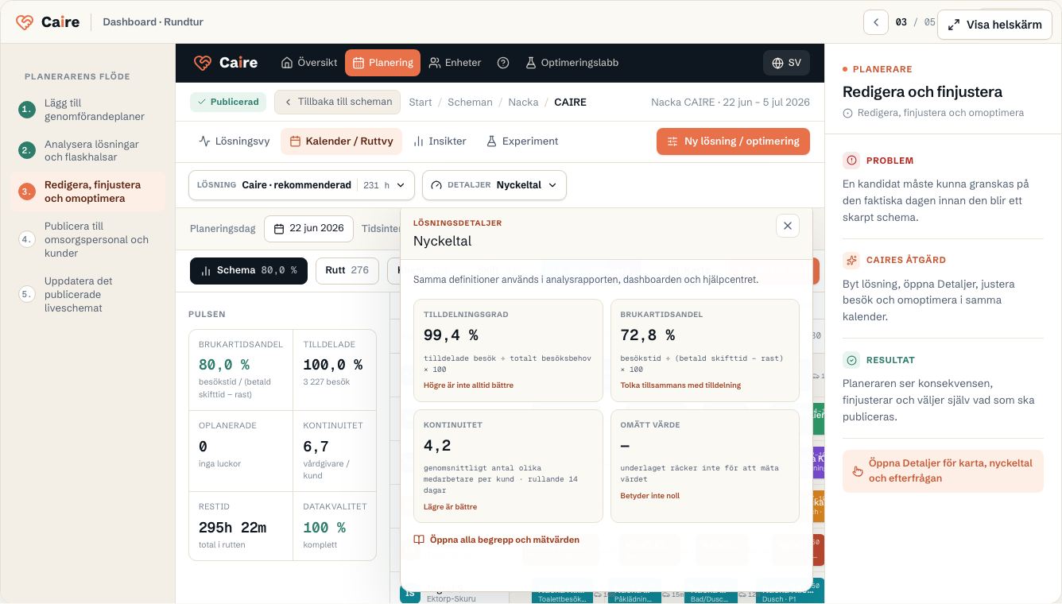The width and height of the screenshot is (1062, 604).
Task: Click Visa helskärm fullscreen button
Action: tap(994, 25)
